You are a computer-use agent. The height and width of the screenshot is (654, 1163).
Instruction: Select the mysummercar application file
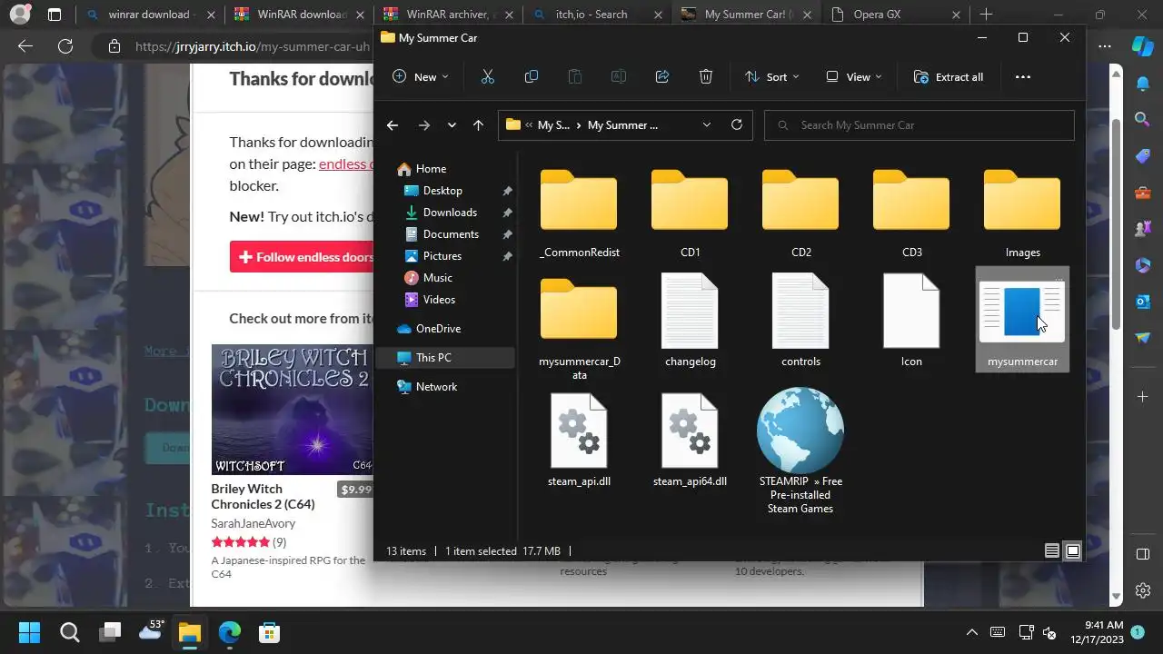(1022, 320)
